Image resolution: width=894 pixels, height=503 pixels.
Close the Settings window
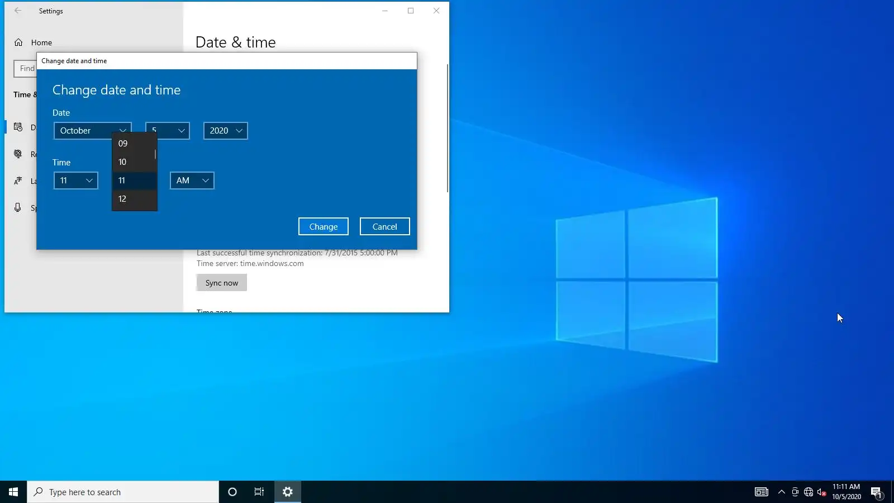coord(436,11)
